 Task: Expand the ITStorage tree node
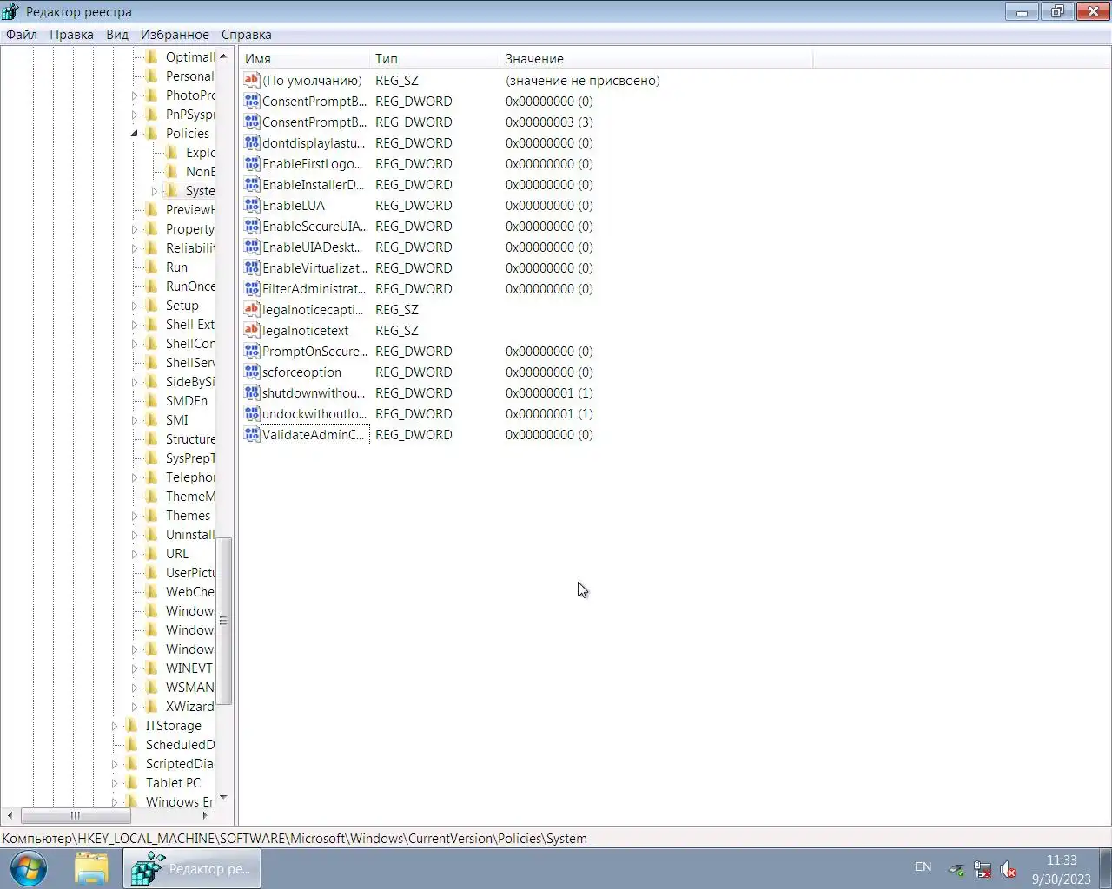(x=115, y=726)
